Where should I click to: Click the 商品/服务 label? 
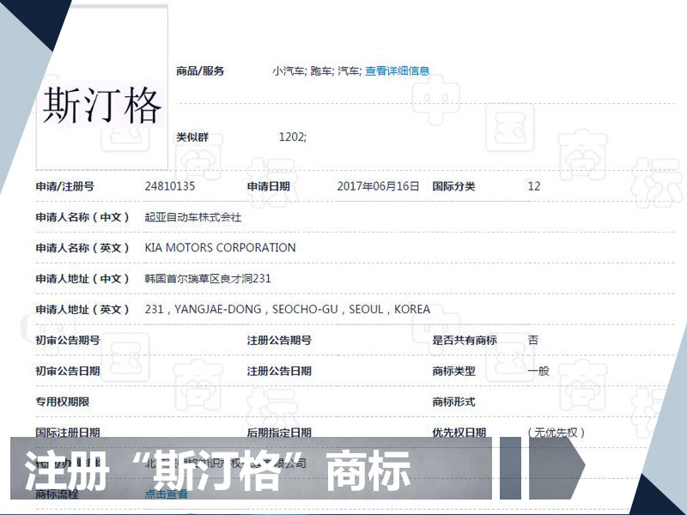point(200,71)
